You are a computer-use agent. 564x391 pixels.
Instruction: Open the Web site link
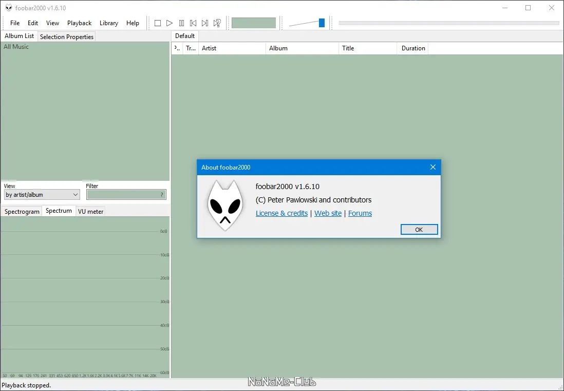328,213
